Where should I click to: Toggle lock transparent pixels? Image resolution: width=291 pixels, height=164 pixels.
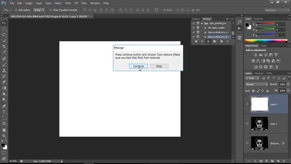pyautogui.click(x=253, y=91)
